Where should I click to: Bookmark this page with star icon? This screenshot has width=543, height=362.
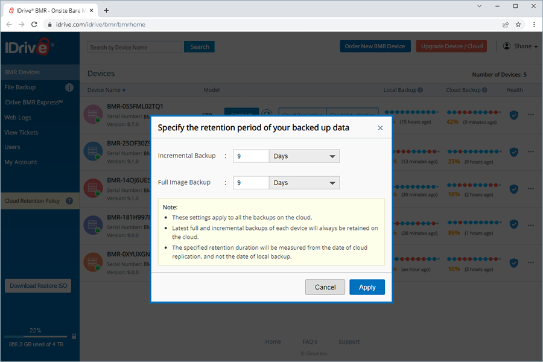[518, 25]
